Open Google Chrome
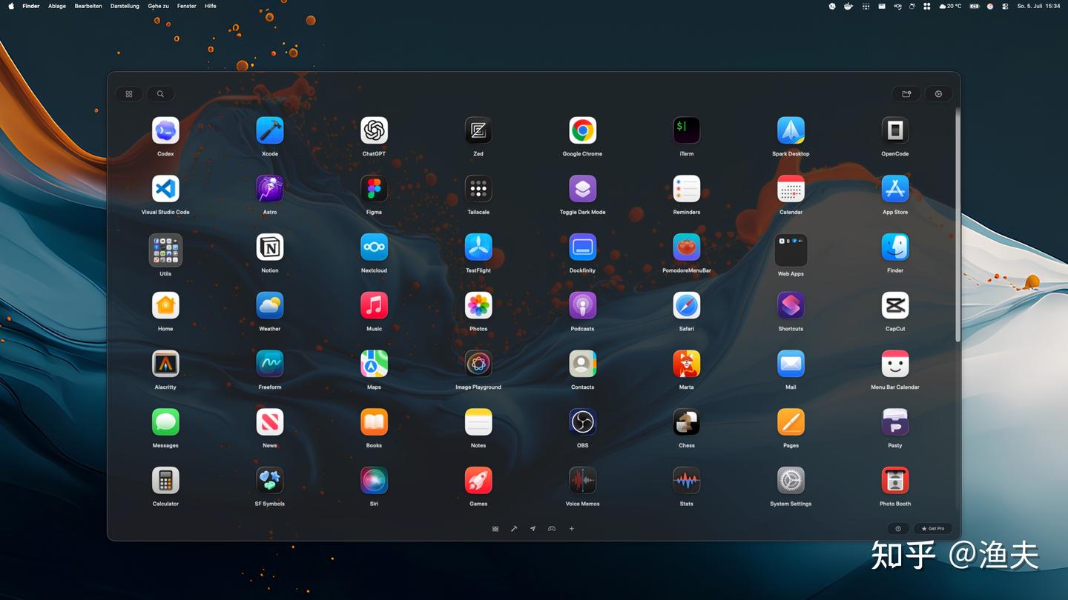1068x600 pixels. (582, 130)
